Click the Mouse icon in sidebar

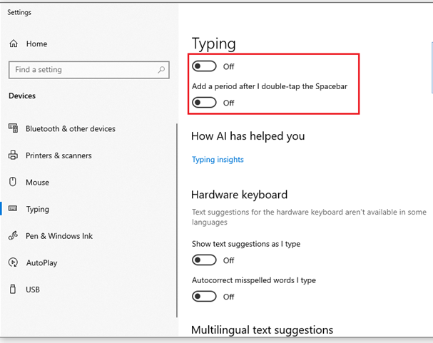[x=13, y=182]
